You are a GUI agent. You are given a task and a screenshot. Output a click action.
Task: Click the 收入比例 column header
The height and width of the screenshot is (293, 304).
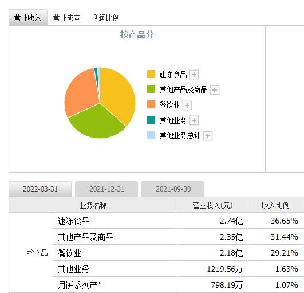pos(276,205)
